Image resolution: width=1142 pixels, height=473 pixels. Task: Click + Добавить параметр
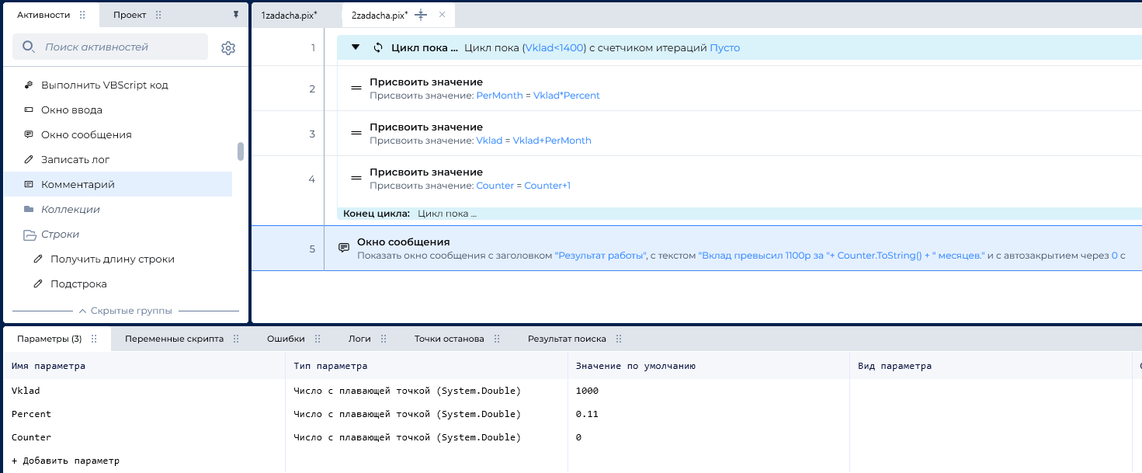(66, 461)
